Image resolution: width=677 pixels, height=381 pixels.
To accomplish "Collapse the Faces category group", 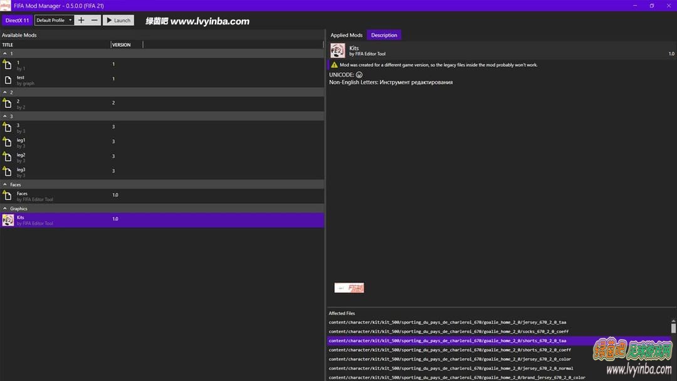I will point(5,184).
